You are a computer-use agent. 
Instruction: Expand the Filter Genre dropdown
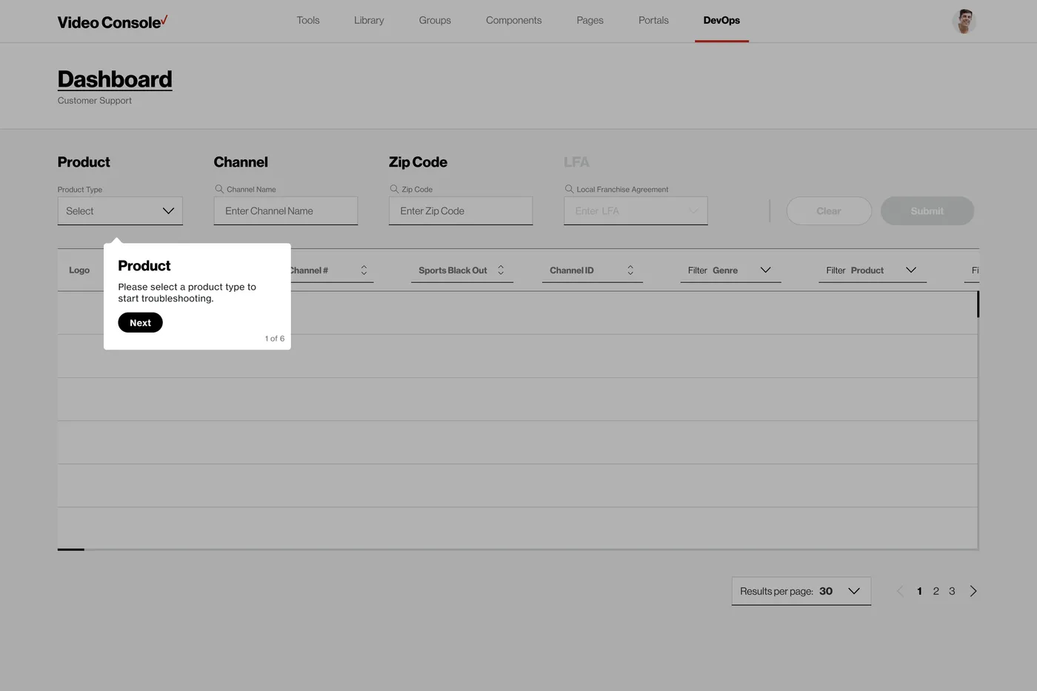click(730, 270)
